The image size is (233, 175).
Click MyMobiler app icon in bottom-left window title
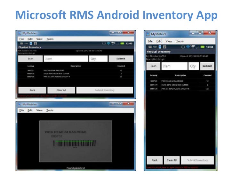pos(20,104)
